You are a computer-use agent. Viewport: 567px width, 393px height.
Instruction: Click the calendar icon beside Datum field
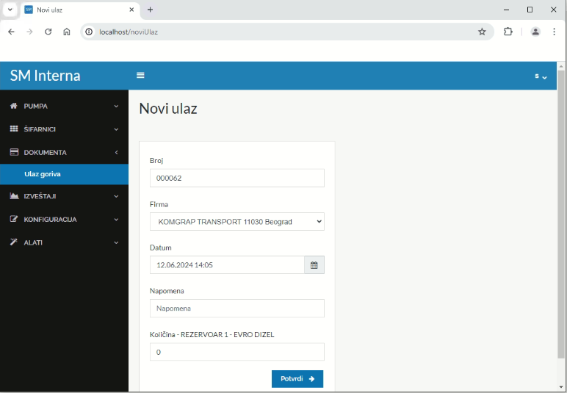(314, 265)
